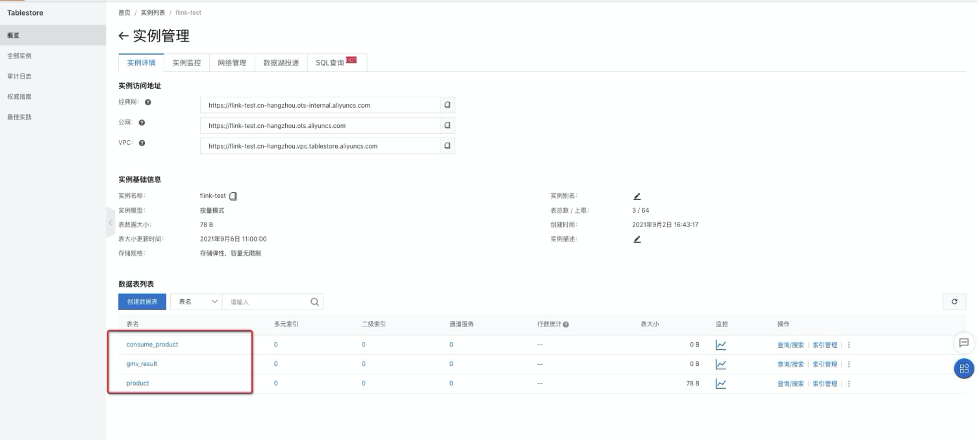Open the 表名 search filter dropdown
The height and width of the screenshot is (440, 977).
pos(196,301)
